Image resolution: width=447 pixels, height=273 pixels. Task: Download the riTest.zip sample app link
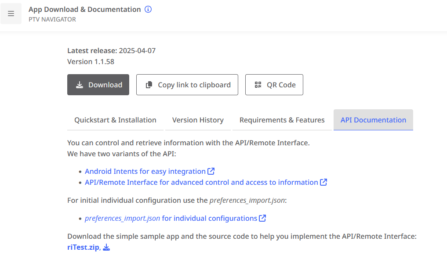pos(83,248)
